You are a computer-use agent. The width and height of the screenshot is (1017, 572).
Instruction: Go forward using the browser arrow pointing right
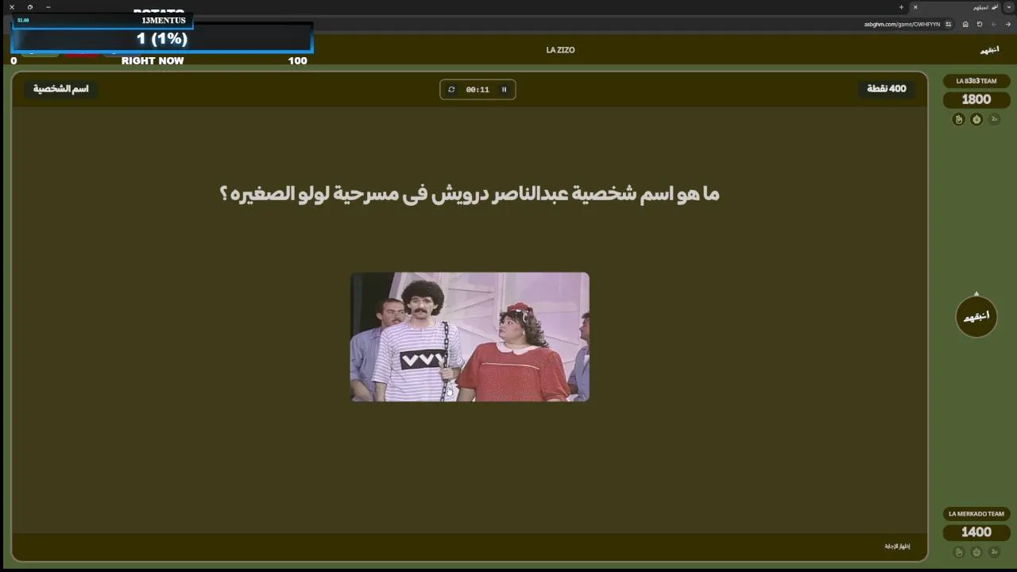coord(1008,24)
